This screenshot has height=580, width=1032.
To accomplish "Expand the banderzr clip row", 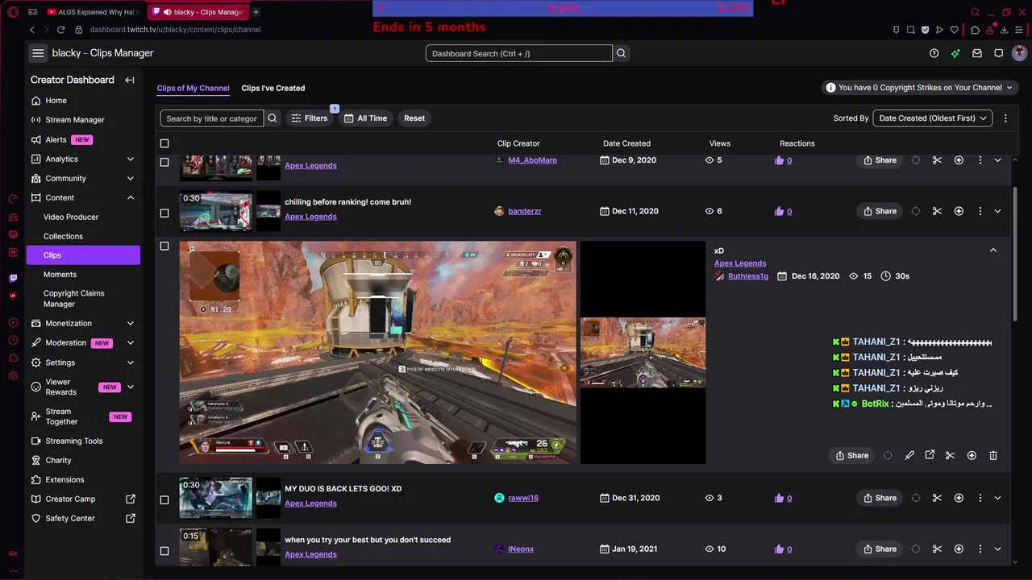I will [997, 211].
